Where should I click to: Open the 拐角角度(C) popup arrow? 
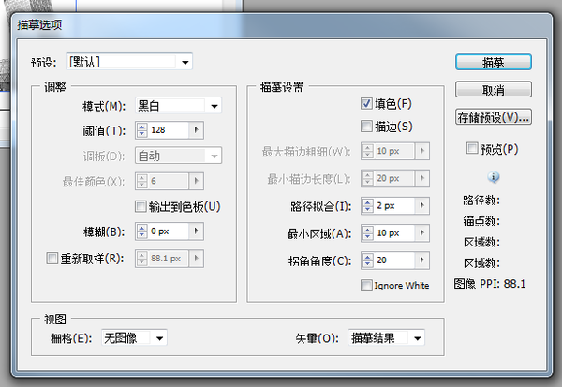tap(421, 260)
